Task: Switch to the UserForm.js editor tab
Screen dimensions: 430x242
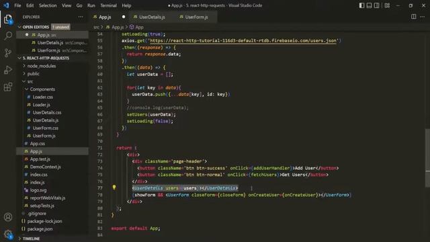Action: pos(196,17)
